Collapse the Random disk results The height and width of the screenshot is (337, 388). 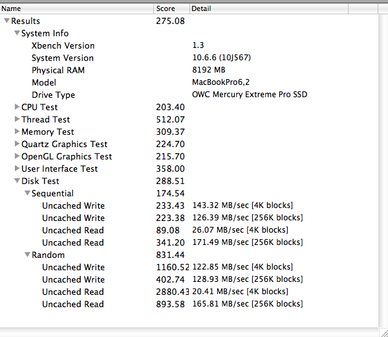27,255
